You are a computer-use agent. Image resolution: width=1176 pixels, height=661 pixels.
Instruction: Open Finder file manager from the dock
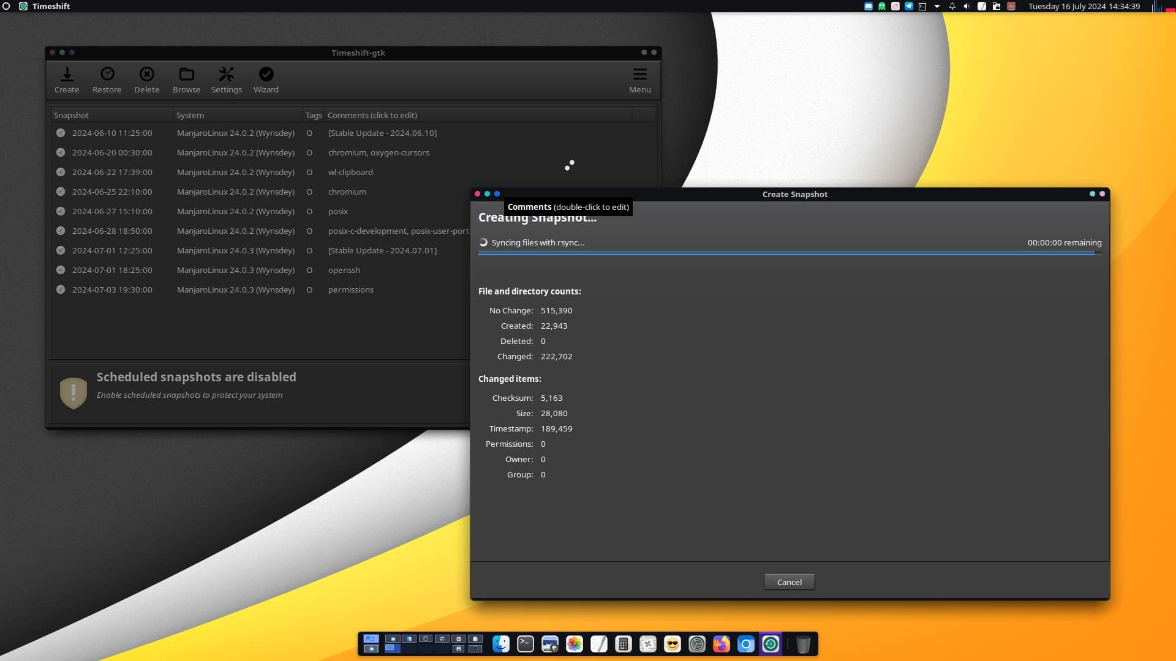coord(500,644)
